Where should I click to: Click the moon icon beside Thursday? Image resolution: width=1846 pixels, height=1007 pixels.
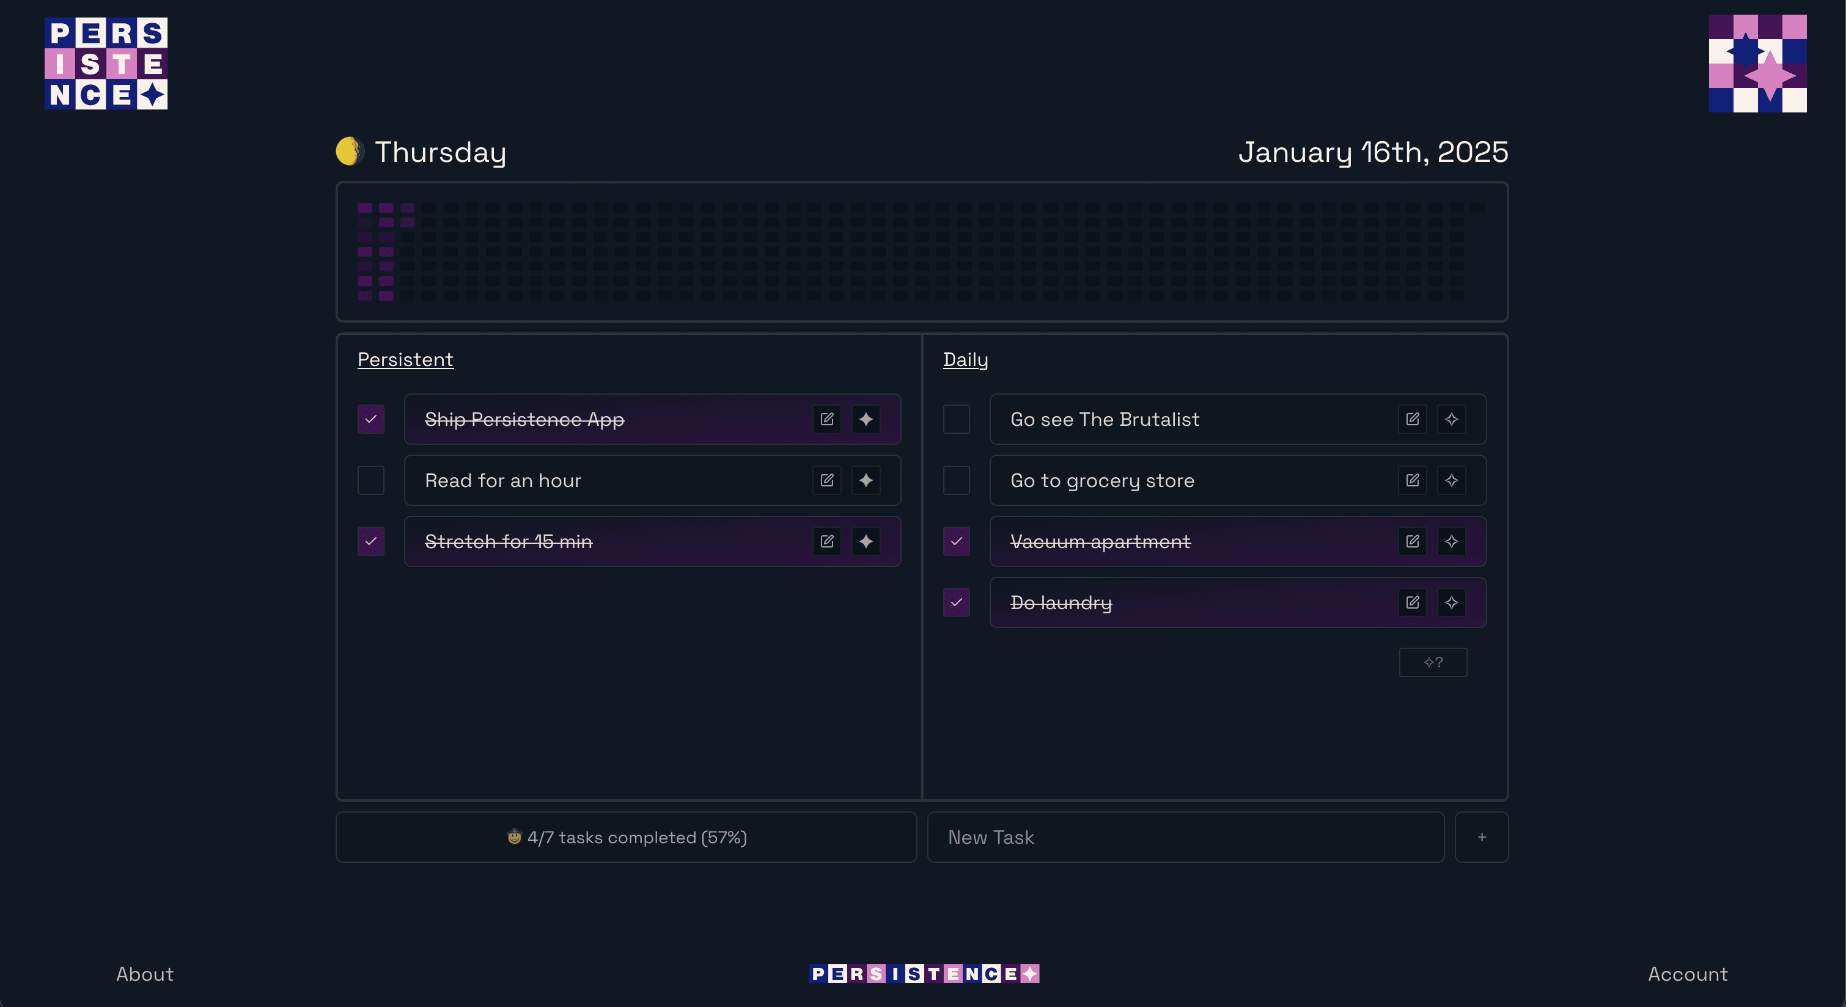click(350, 151)
